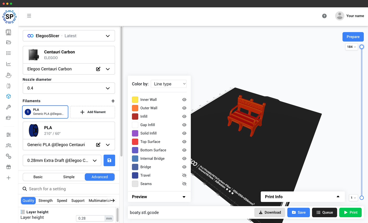The height and width of the screenshot is (223, 368).
Task: Toggle Bottom Surface visibility eye
Action: pyautogui.click(x=184, y=150)
